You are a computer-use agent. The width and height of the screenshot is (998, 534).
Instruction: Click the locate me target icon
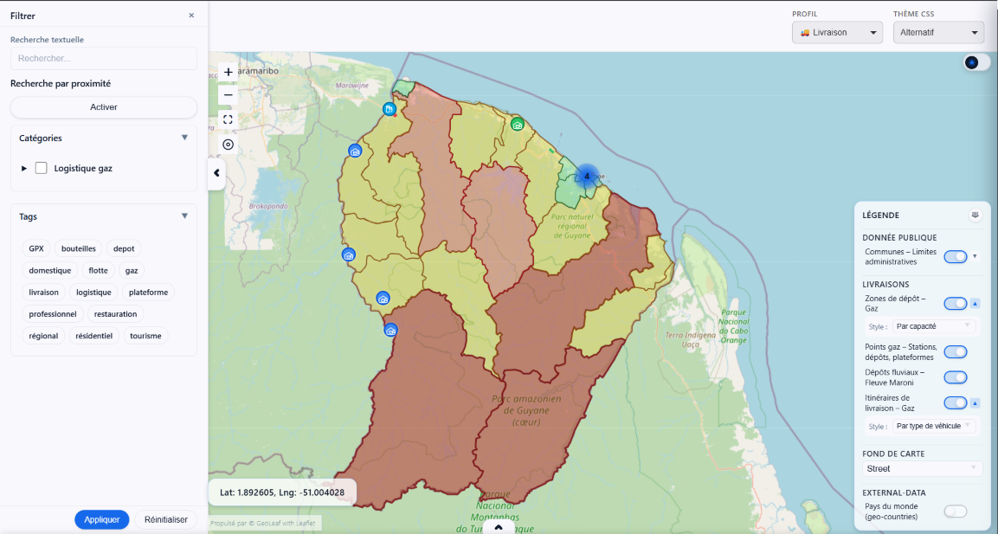pyautogui.click(x=229, y=145)
